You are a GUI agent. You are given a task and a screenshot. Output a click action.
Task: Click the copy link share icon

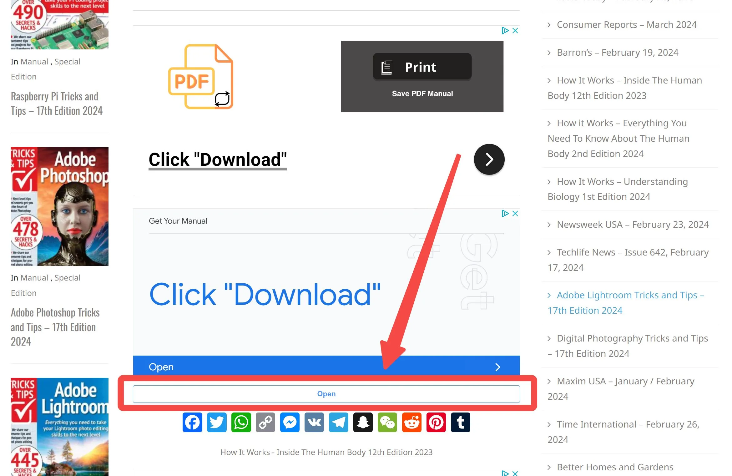tap(266, 422)
